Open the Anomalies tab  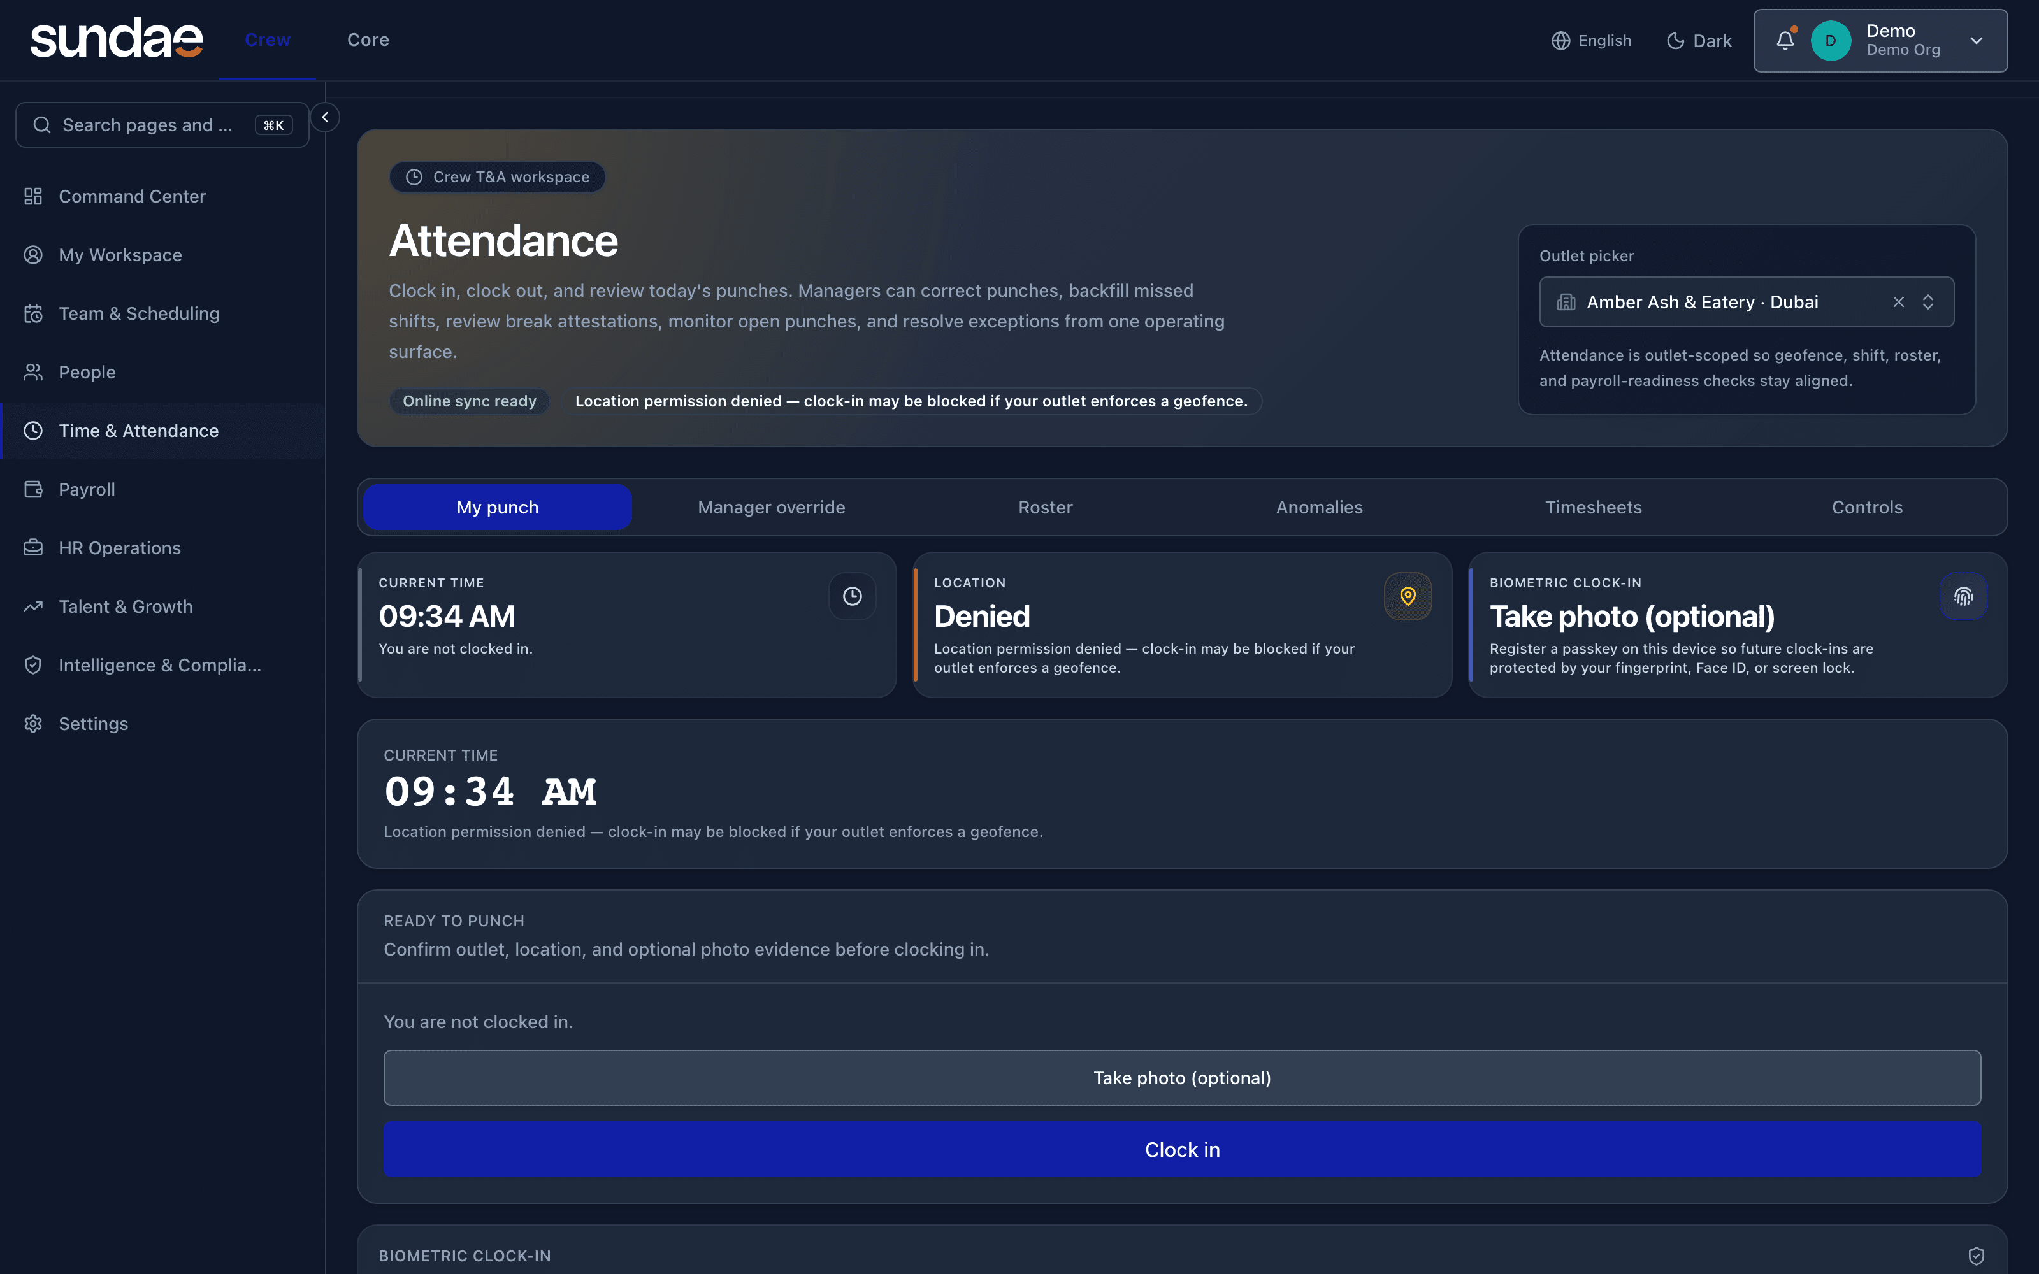click(x=1318, y=507)
